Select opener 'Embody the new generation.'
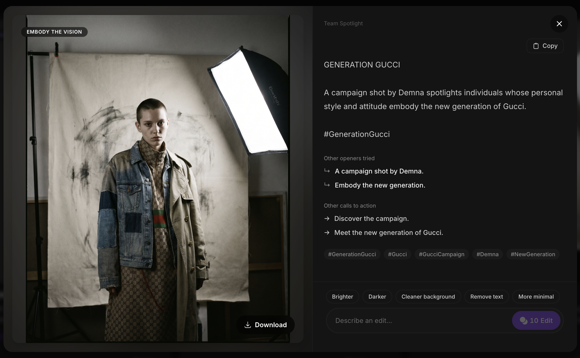This screenshot has height=358, width=580. pyautogui.click(x=380, y=185)
